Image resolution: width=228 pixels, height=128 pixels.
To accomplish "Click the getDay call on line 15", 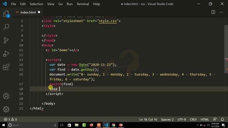I will click(87, 70).
